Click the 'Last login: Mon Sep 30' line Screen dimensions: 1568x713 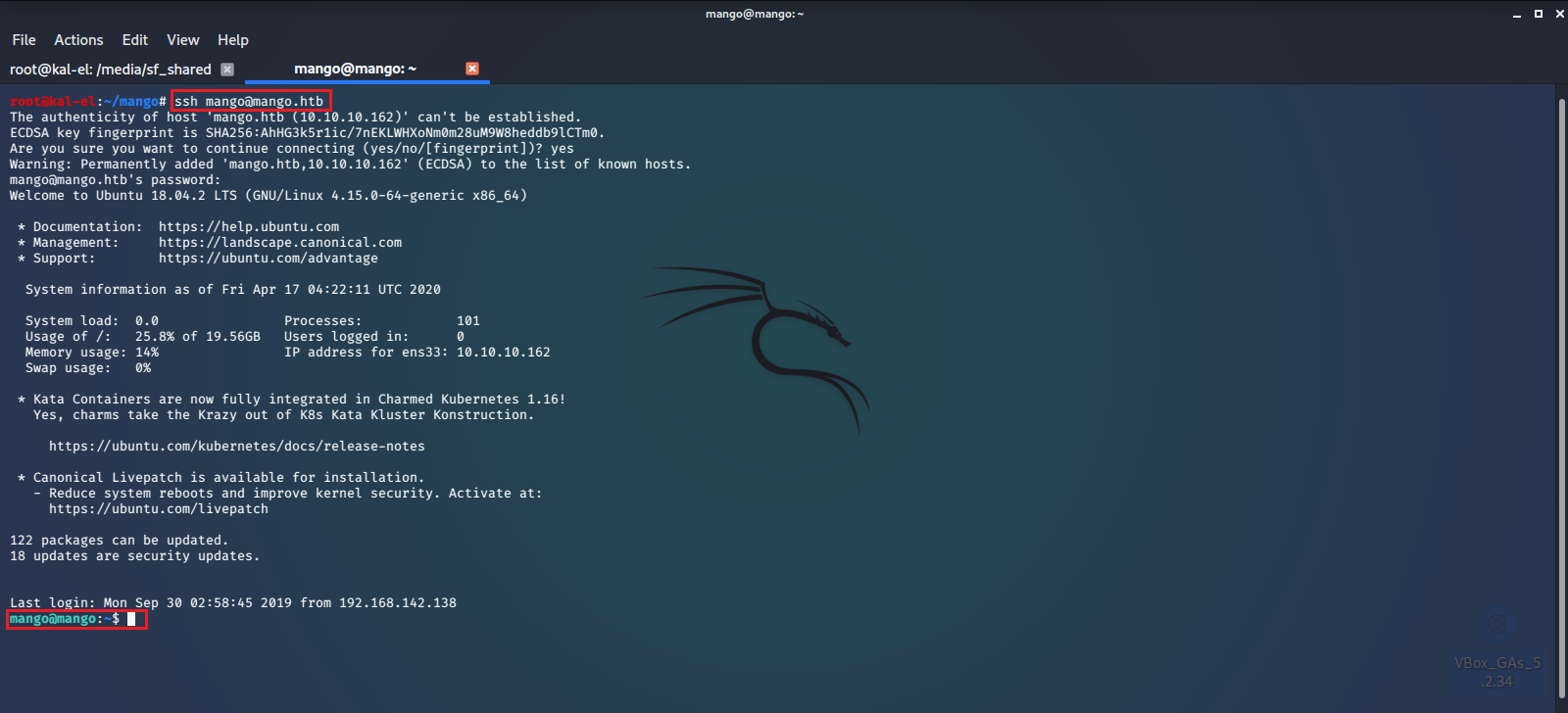(x=233, y=603)
